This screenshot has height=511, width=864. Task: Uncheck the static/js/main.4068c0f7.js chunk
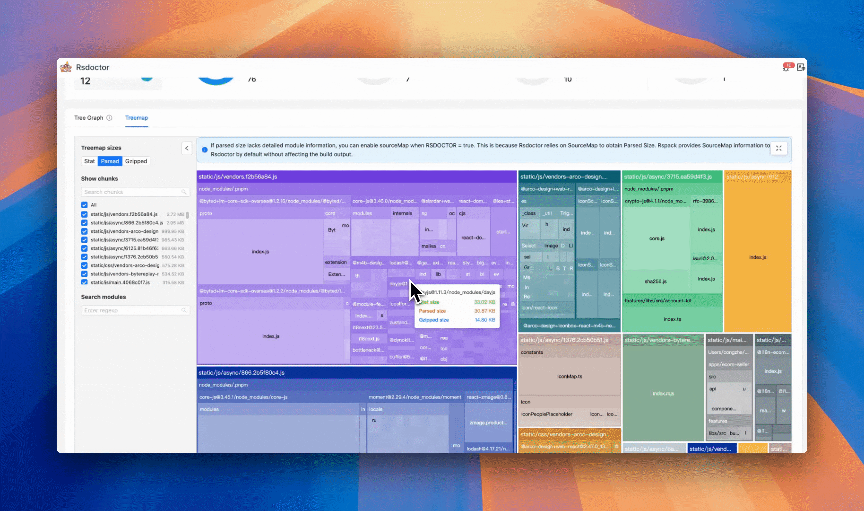coord(84,282)
